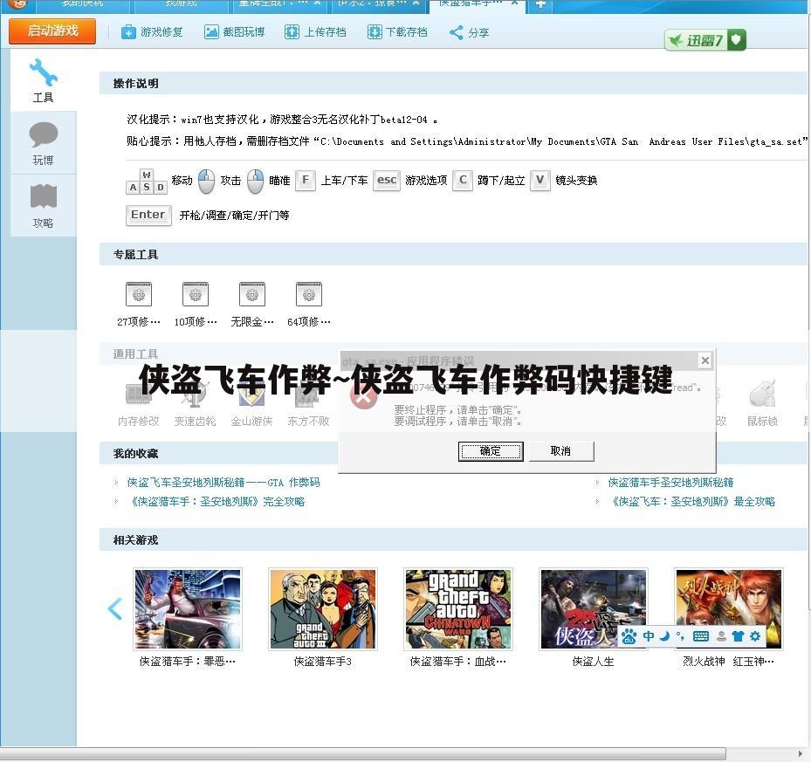Viewport: 811px width, 762px height.
Task: Open the 27项修… trainer tool
Action: pos(139,304)
